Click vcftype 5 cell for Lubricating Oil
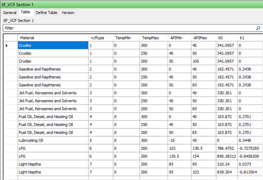The width and height of the screenshot is (263, 180). (x=101, y=140)
